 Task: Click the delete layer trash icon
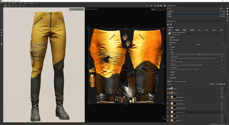(x=224, y=84)
